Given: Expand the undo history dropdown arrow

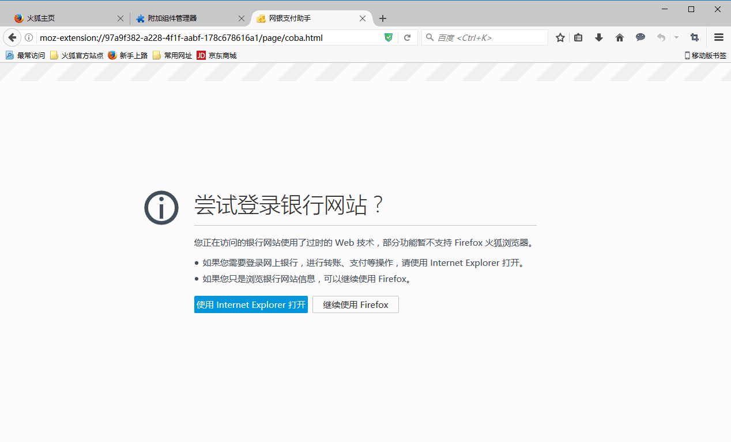Looking at the screenshot, I should pos(676,37).
